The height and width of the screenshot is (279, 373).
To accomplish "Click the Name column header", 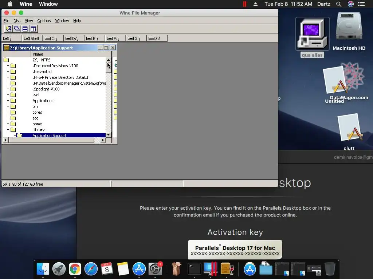I will (71, 54).
